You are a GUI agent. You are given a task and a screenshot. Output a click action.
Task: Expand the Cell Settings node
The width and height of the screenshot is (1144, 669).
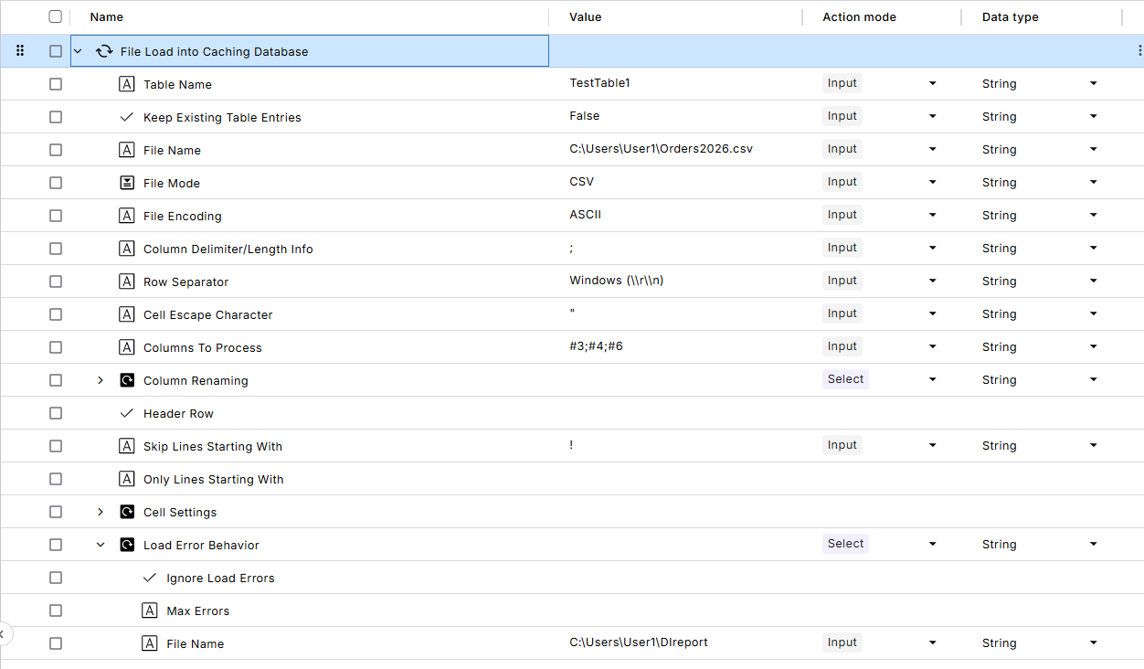pos(101,512)
